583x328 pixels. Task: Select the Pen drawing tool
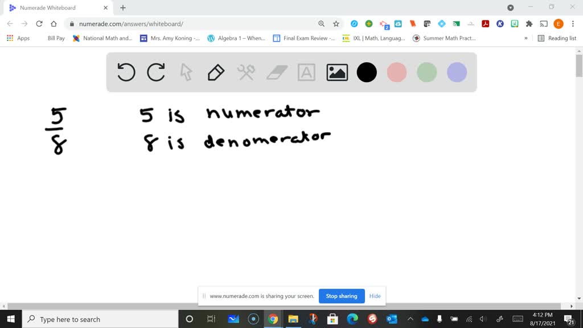coord(216,72)
